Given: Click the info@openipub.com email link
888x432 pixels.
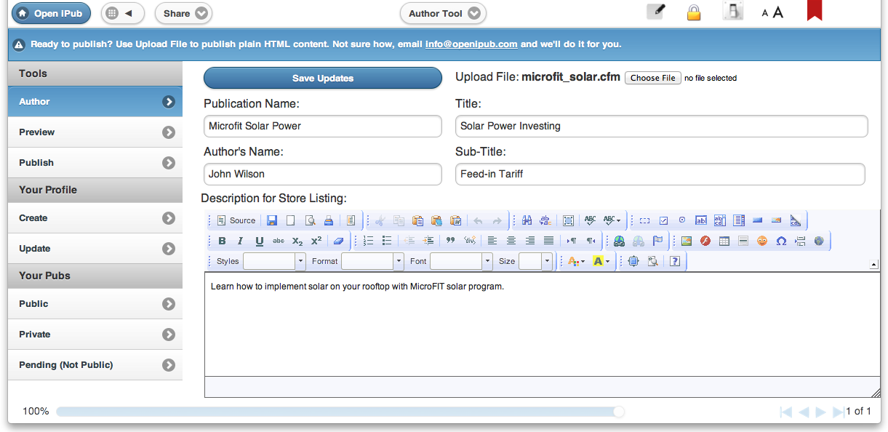Looking at the screenshot, I should (471, 44).
